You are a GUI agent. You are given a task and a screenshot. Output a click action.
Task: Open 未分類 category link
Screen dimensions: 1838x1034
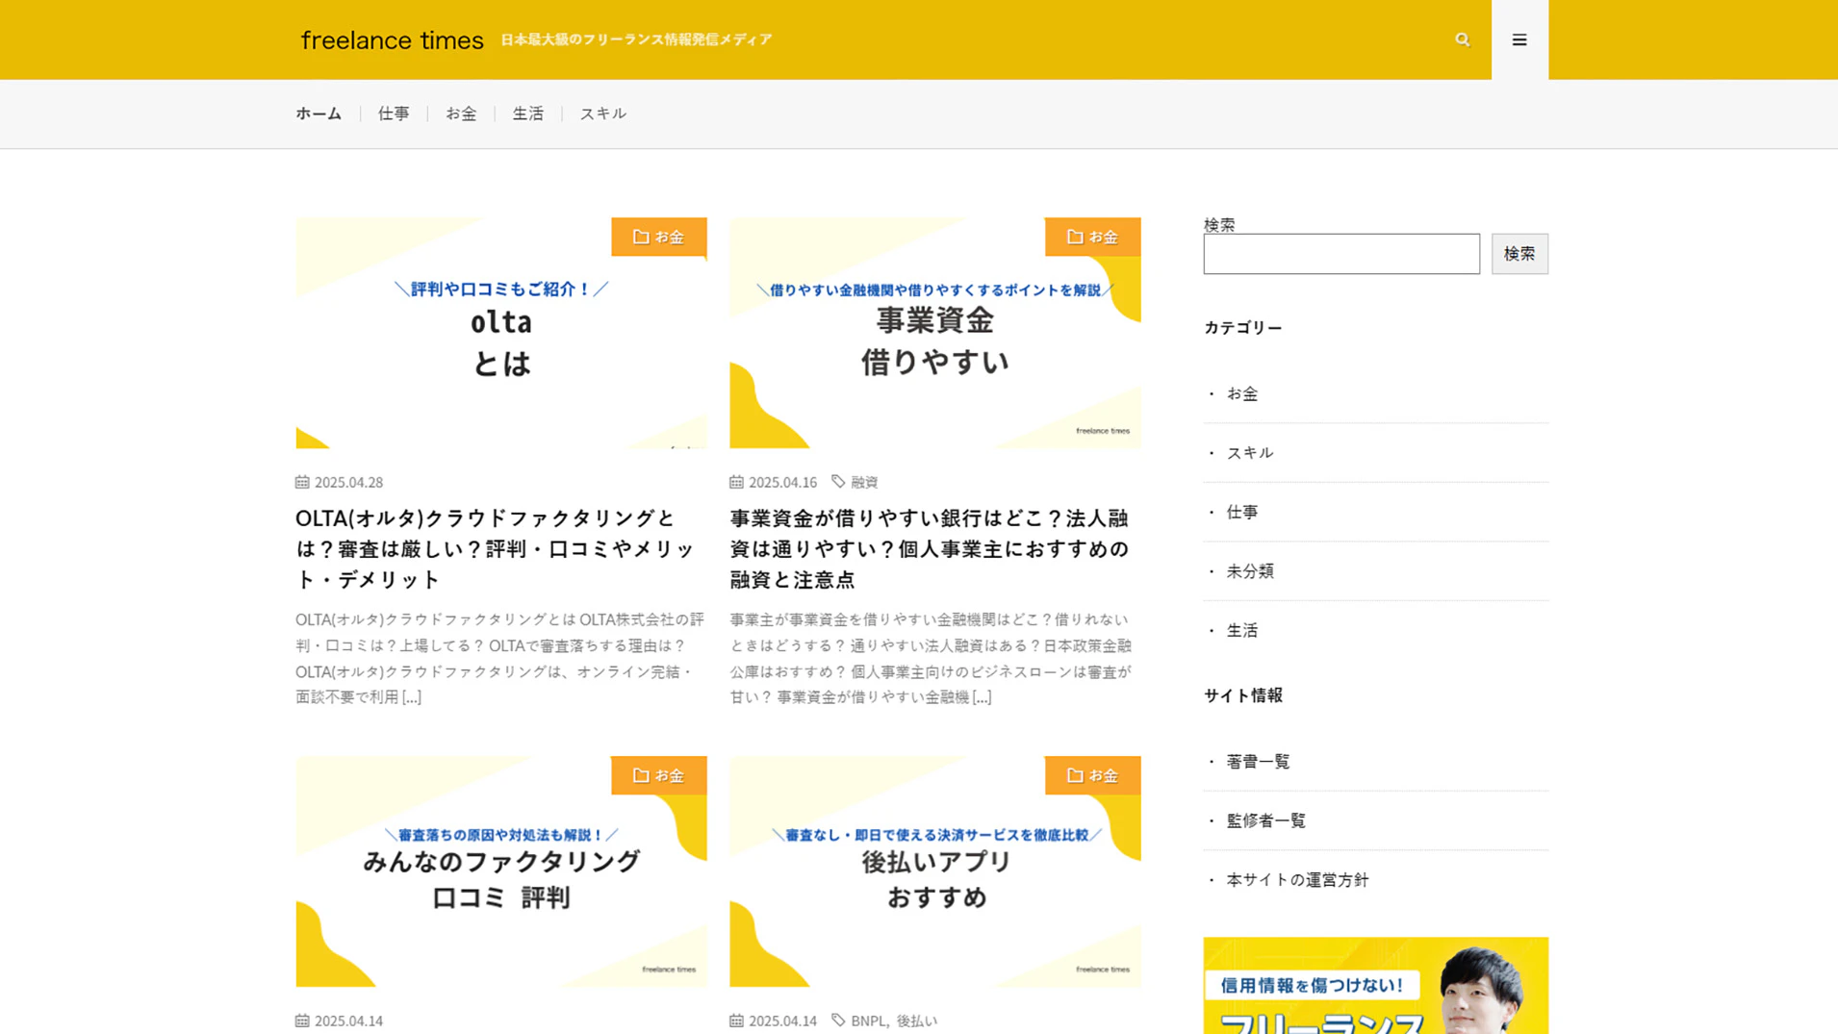click(x=1250, y=570)
